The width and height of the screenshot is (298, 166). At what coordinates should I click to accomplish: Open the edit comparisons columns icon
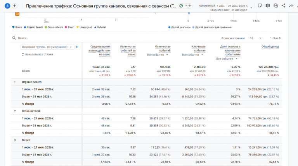coord(268,6)
